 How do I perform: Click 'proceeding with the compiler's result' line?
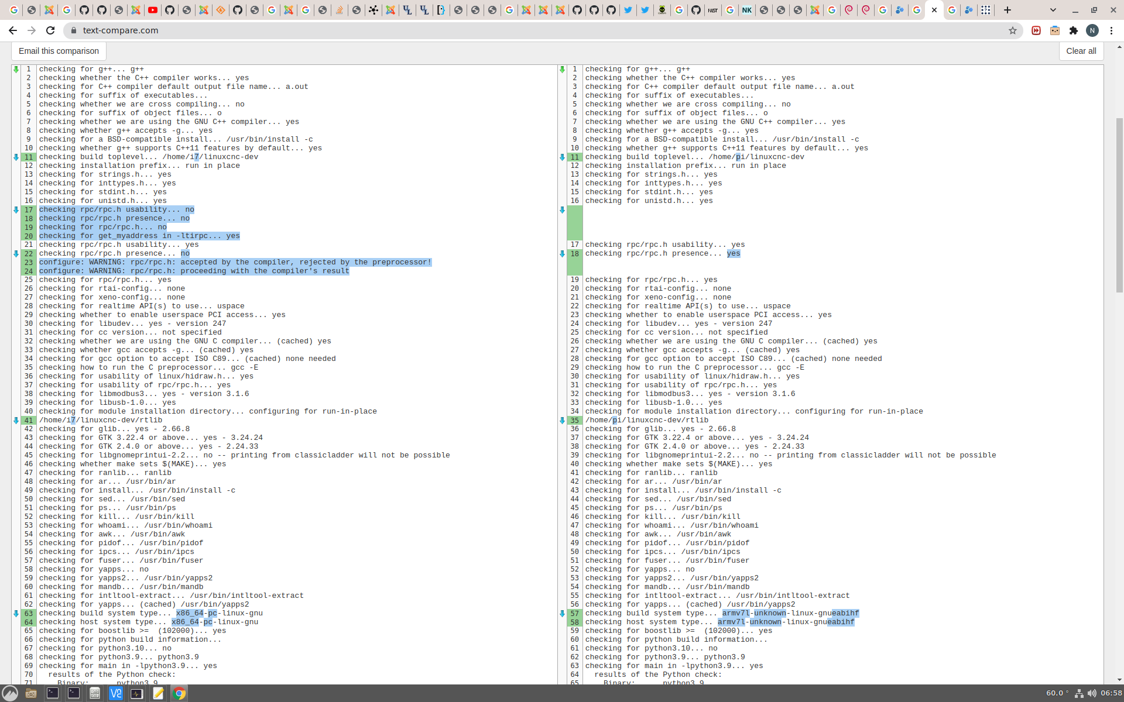[x=194, y=271]
